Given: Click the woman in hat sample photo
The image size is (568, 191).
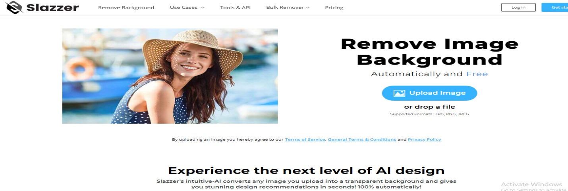Looking at the screenshot, I should [x=170, y=76].
